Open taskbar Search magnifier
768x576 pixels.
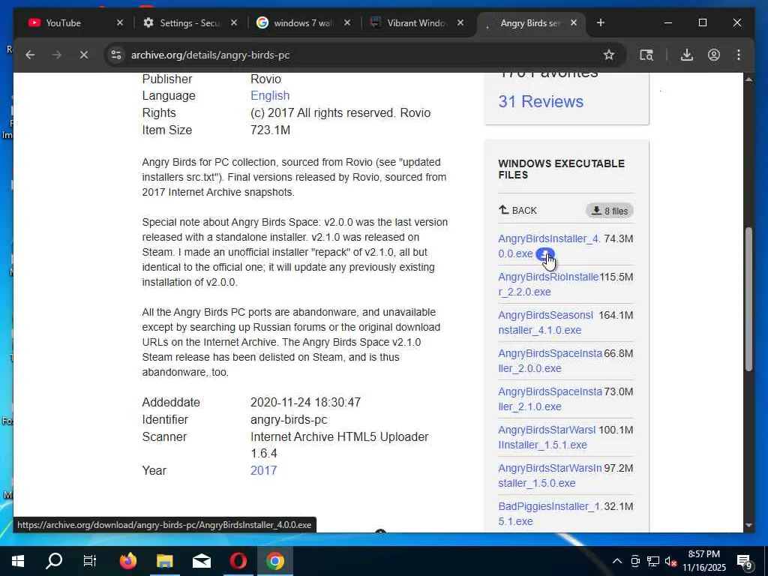pyautogui.click(x=54, y=561)
